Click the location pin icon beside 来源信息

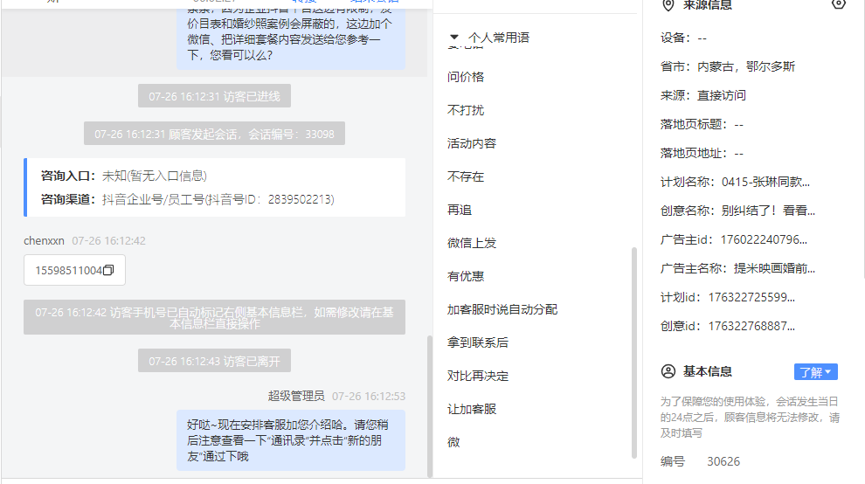[x=668, y=5]
